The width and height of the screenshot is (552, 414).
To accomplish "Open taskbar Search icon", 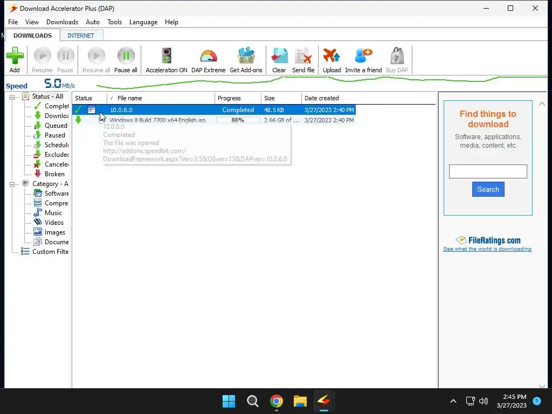I will point(252,401).
